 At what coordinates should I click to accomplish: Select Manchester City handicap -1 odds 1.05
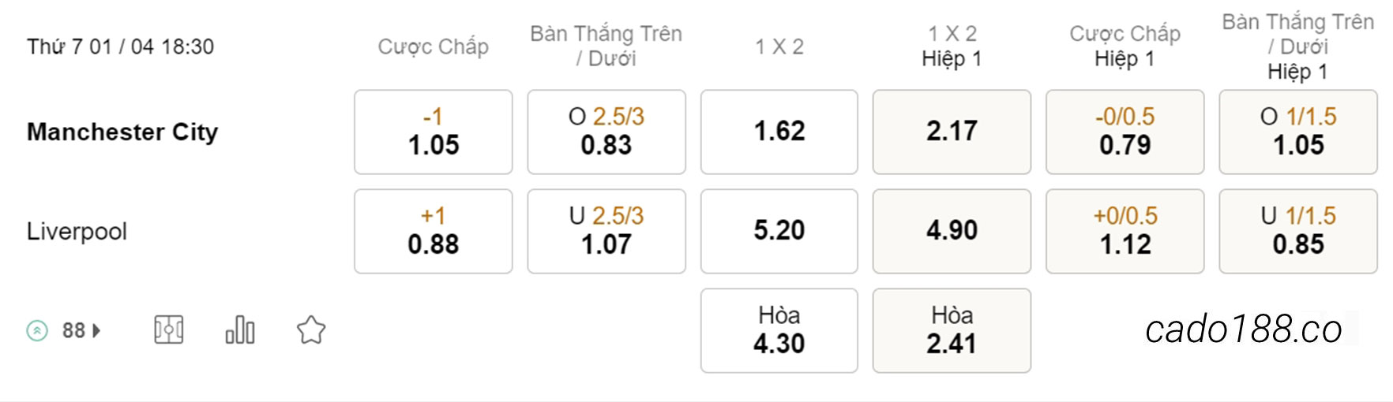pyautogui.click(x=434, y=132)
